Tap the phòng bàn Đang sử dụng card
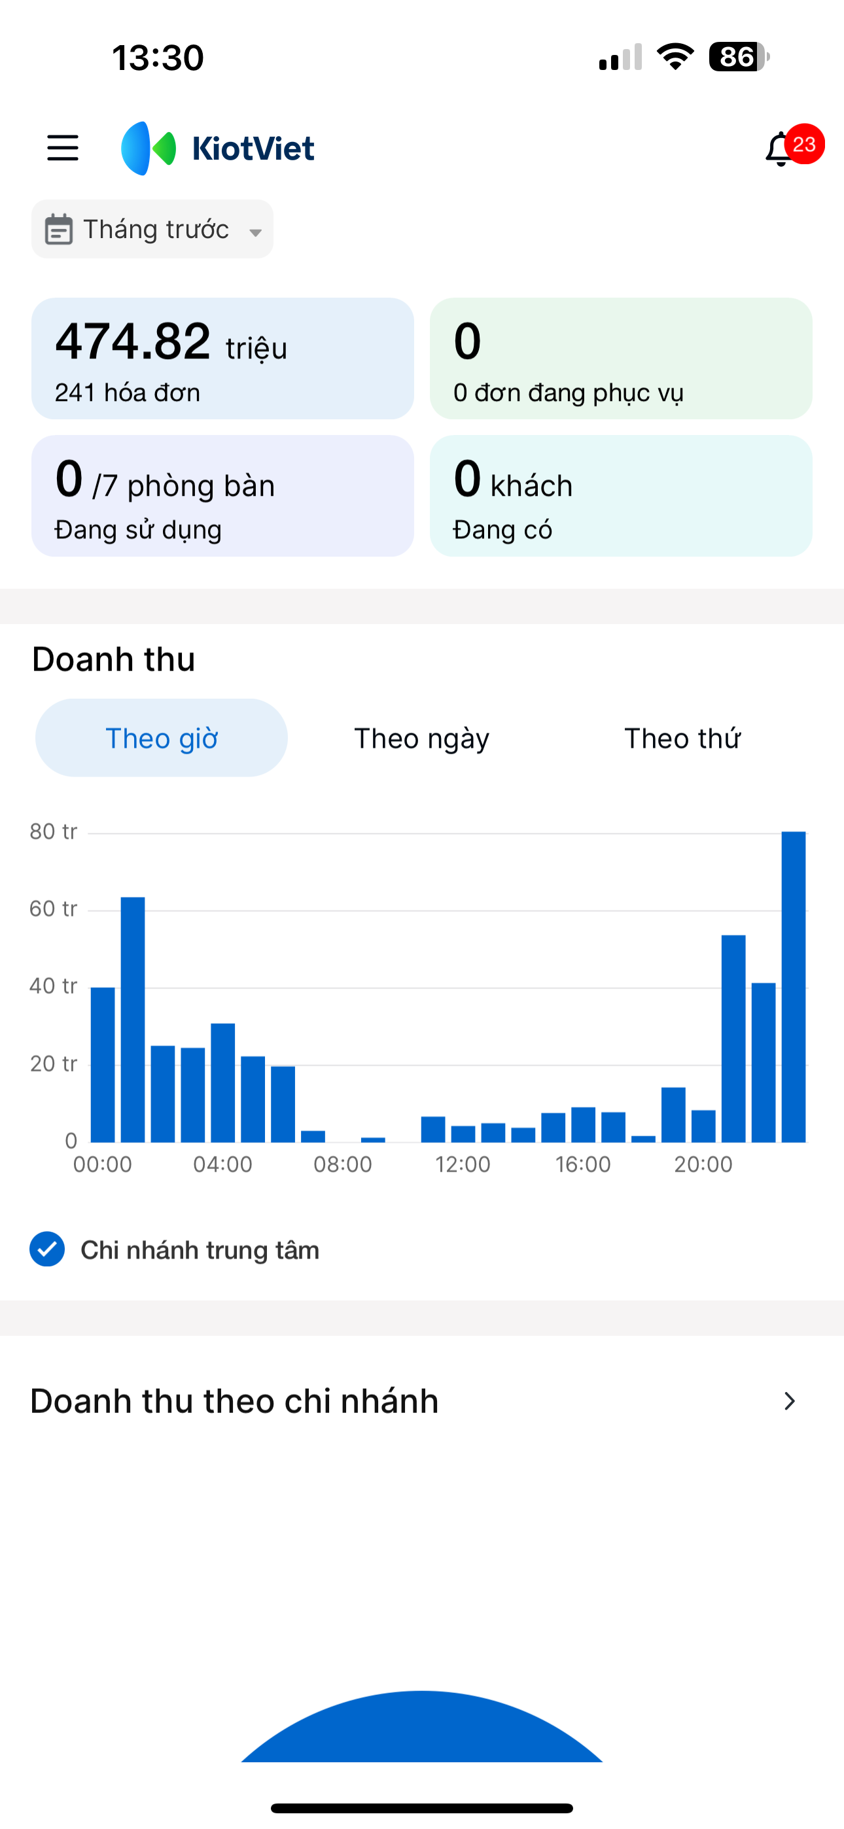This screenshot has height=1829, width=844. pyautogui.click(x=222, y=496)
